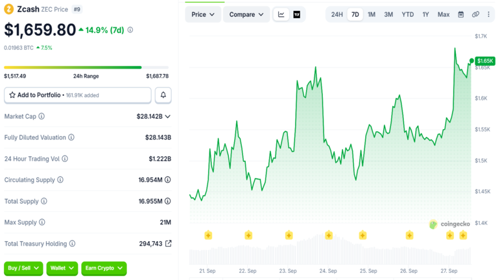Select the 24H time range
Viewport: 498px width, 280px height.
(x=337, y=15)
